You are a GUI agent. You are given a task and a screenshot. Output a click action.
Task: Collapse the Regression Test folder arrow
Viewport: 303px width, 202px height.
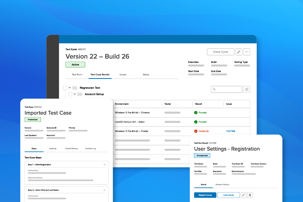[x=70, y=88]
